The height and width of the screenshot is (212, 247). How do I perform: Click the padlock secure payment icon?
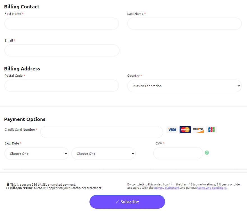coord(8,184)
